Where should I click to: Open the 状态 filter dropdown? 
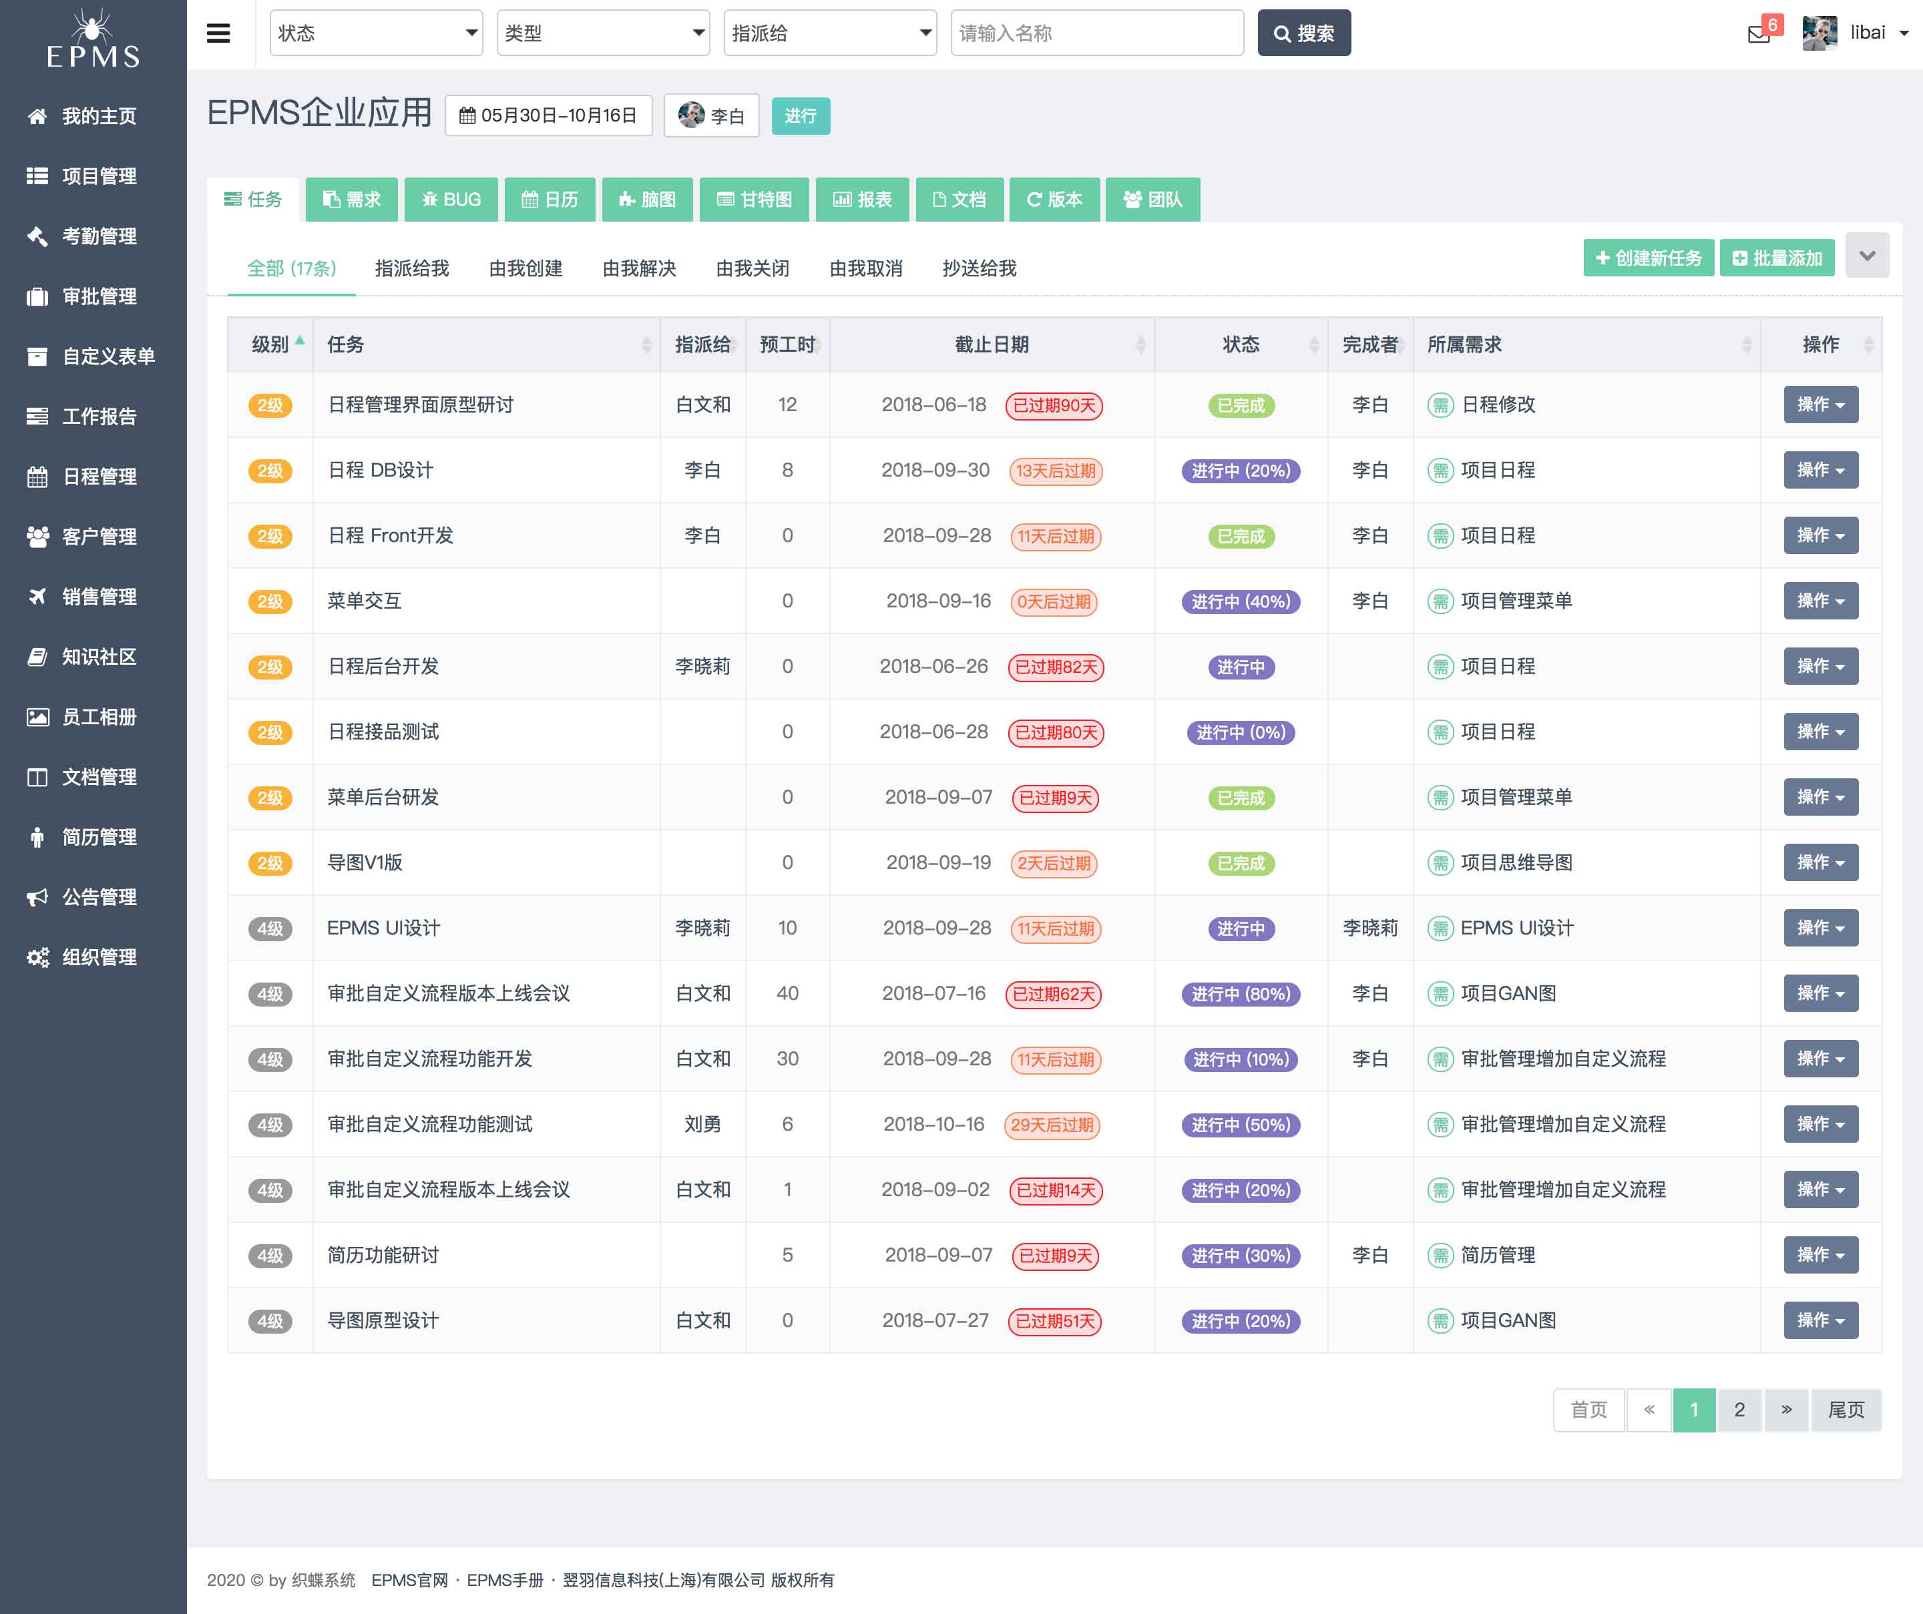click(375, 33)
